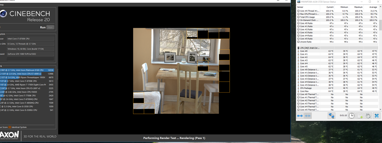
Task: Click the 6 Cores, 12 Threads @ 3.7 GHz field
Action: click(30, 44)
